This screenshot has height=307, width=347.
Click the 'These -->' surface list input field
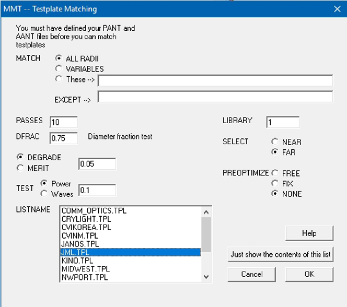pos(215,81)
